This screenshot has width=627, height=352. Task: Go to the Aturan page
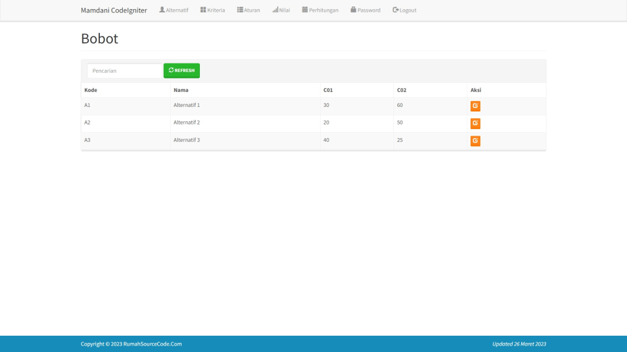pyautogui.click(x=249, y=10)
